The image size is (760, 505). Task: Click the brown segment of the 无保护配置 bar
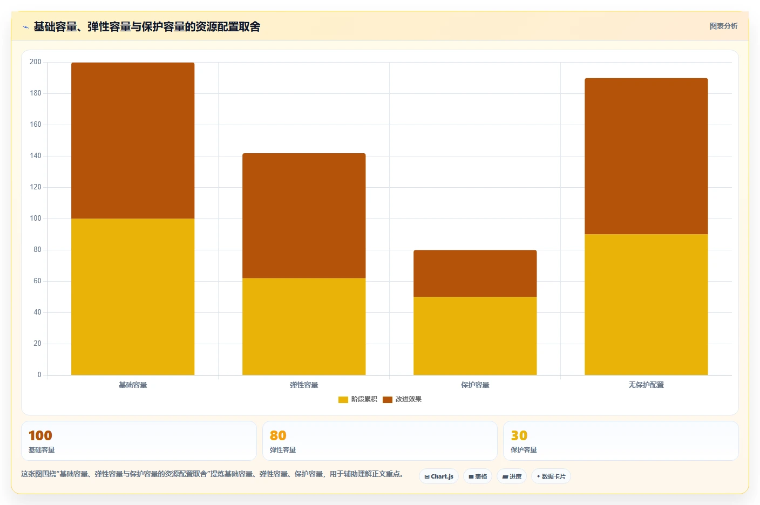[646, 156]
